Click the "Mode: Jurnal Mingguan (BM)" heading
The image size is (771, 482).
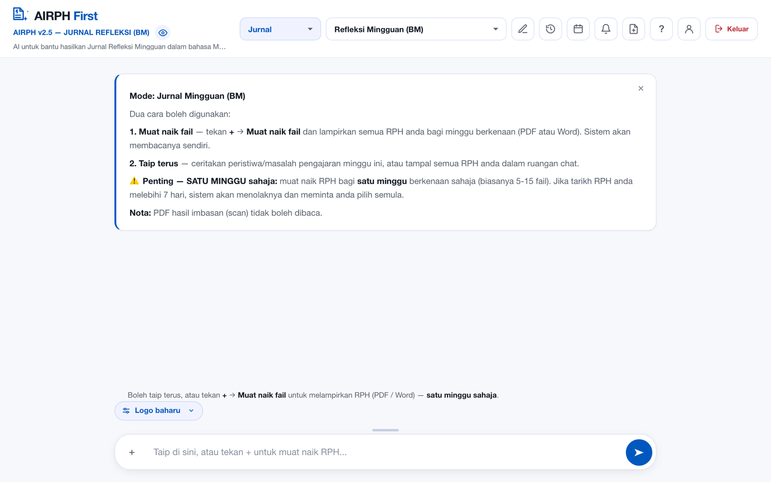tap(187, 96)
